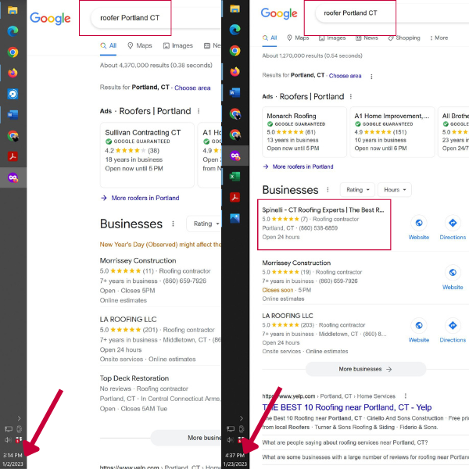Open Website for LA ROOFING LLC, right screenshot
Image resolution: width=469 pixels, height=469 pixels.
419,325
